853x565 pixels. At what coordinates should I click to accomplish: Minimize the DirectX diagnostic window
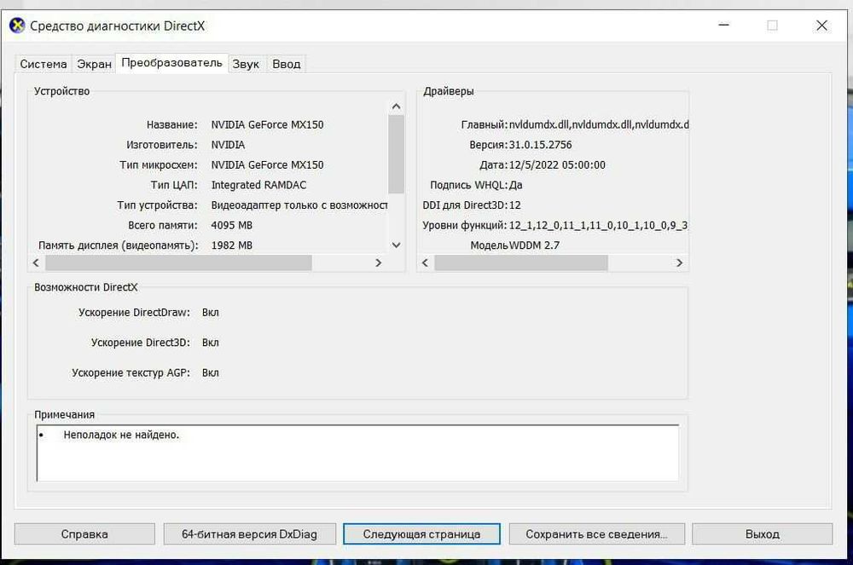723,25
